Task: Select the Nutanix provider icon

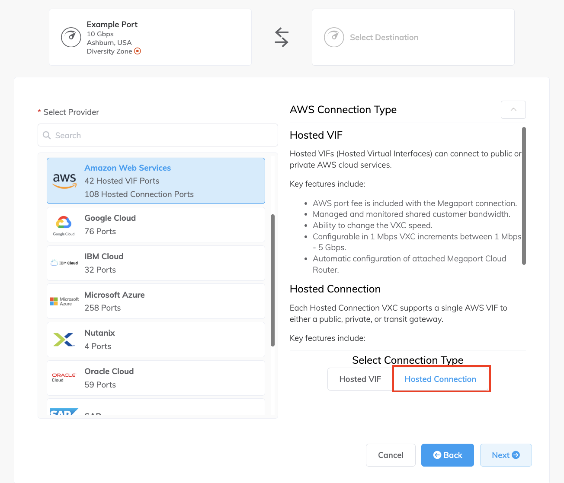Action: click(64, 339)
